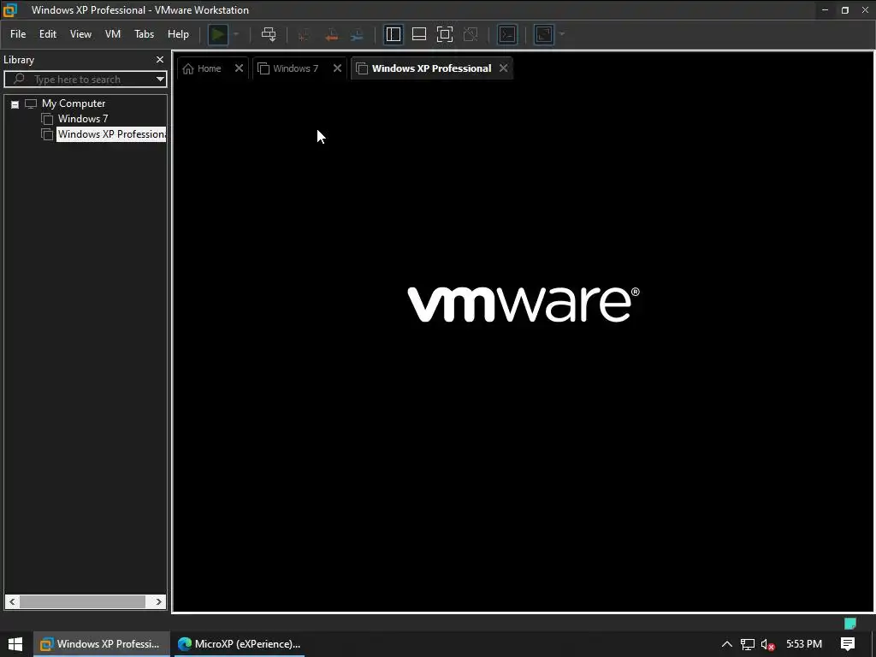The height and width of the screenshot is (657, 876).
Task: Open the Tabs menu
Action: 144,34
